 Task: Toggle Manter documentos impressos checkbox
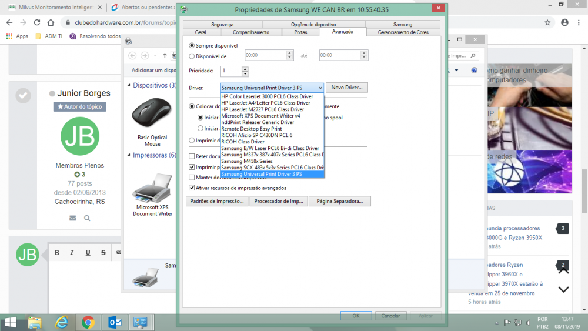(192, 178)
